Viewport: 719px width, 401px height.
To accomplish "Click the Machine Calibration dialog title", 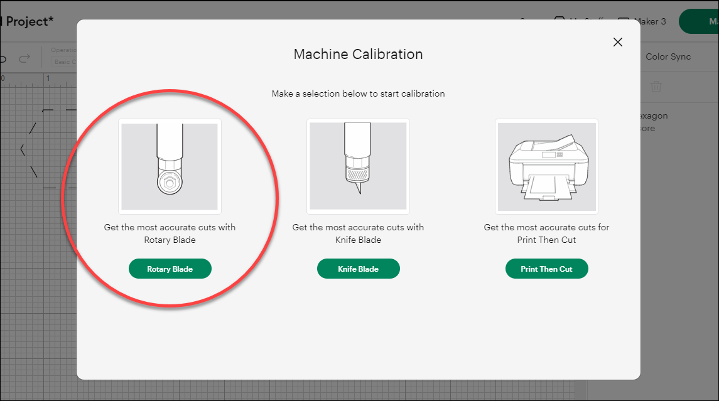I will pyautogui.click(x=358, y=54).
